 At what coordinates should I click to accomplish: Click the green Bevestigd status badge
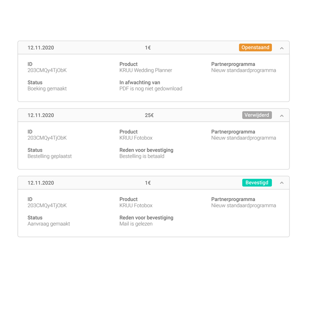257,183
